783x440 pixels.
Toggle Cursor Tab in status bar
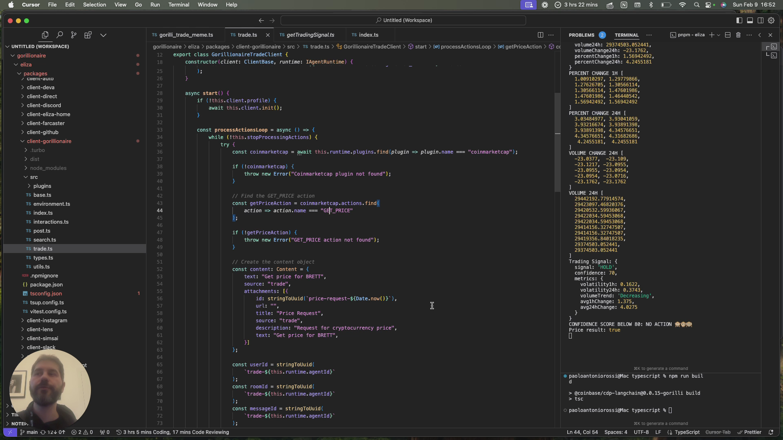tap(718, 432)
